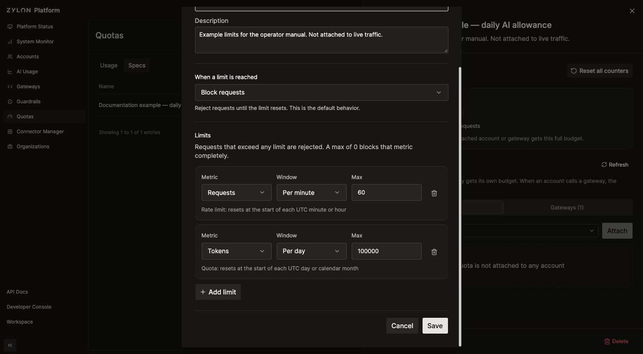Click the Guardrails shield icon
This screenshot has height=354, width=643.
coord(10,102)
